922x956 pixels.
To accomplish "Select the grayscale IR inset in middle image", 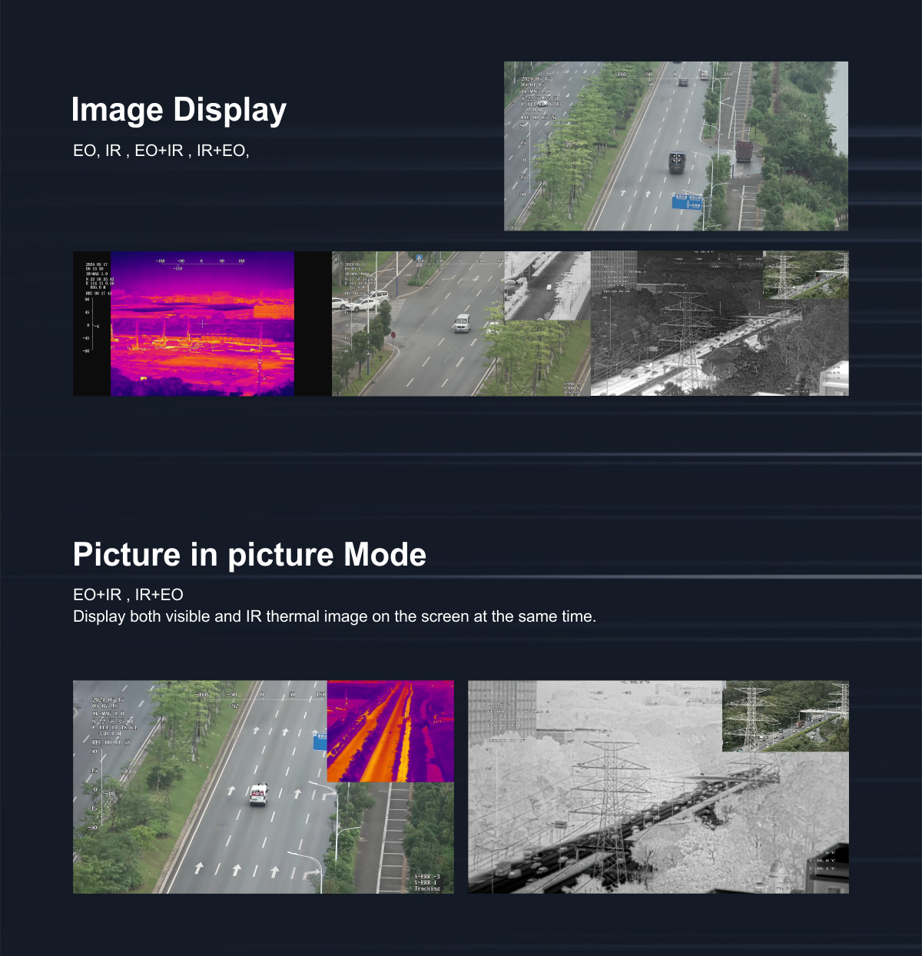I will (546, 285).
